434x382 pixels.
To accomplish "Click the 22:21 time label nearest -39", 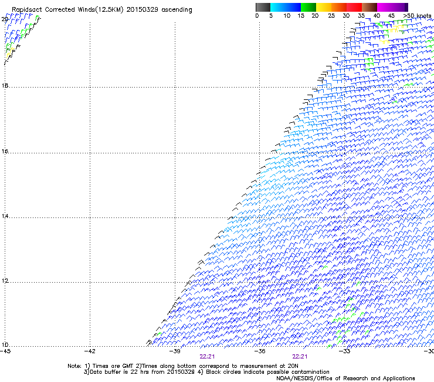I will [x=207, y=357].
